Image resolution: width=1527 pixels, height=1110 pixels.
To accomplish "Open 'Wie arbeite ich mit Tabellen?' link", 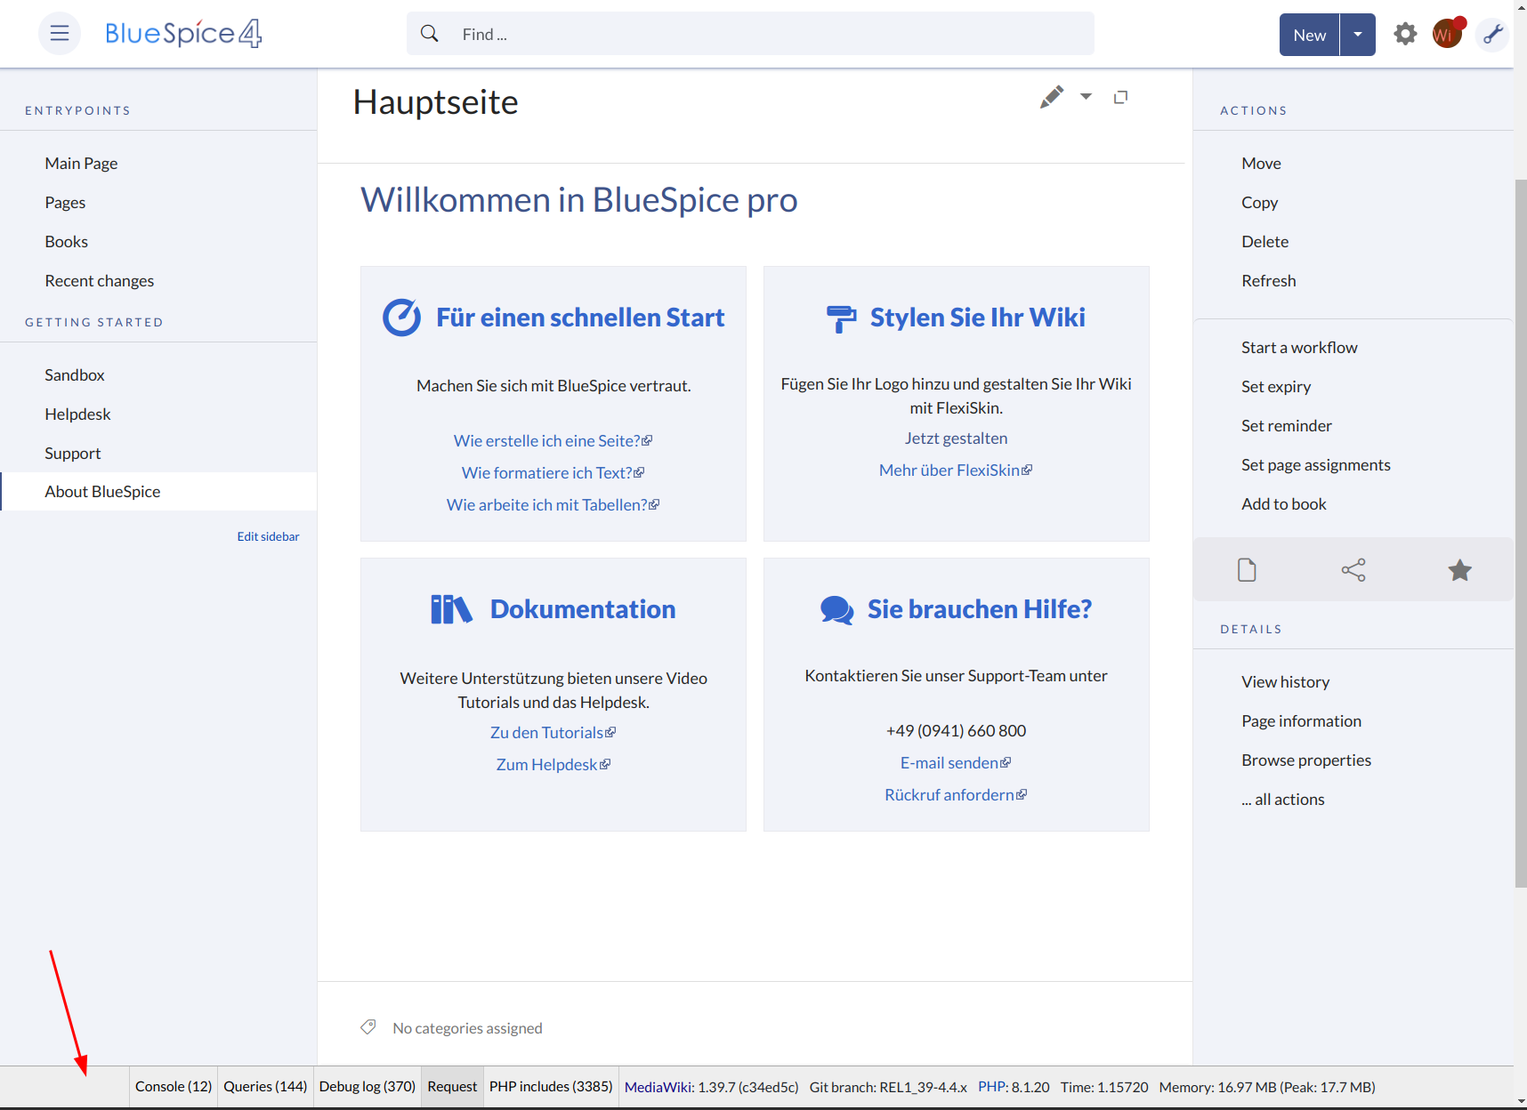I will (553, 505).
